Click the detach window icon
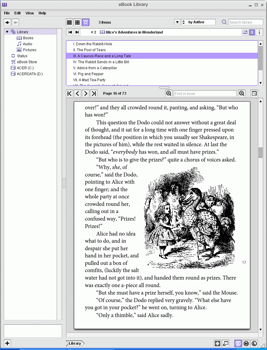The height and width of the screenshot is (350, 267). pyautogui.click(x=226, y=343)
